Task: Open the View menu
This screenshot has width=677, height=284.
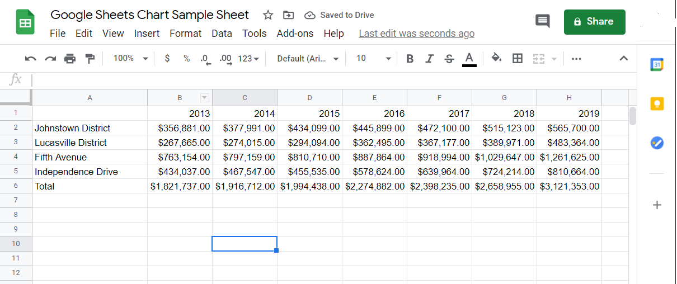Action: tap(113, 34)
